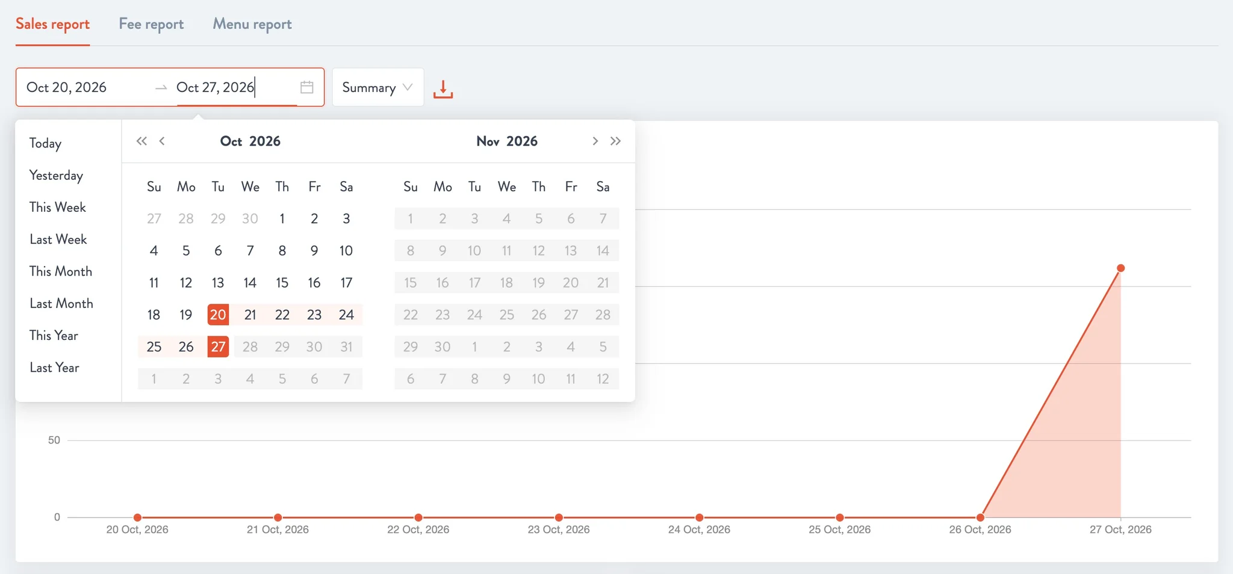Viewport: 1233px width, 574px height.
Task: Go to next month in calendar
Action: pos(595,141)
